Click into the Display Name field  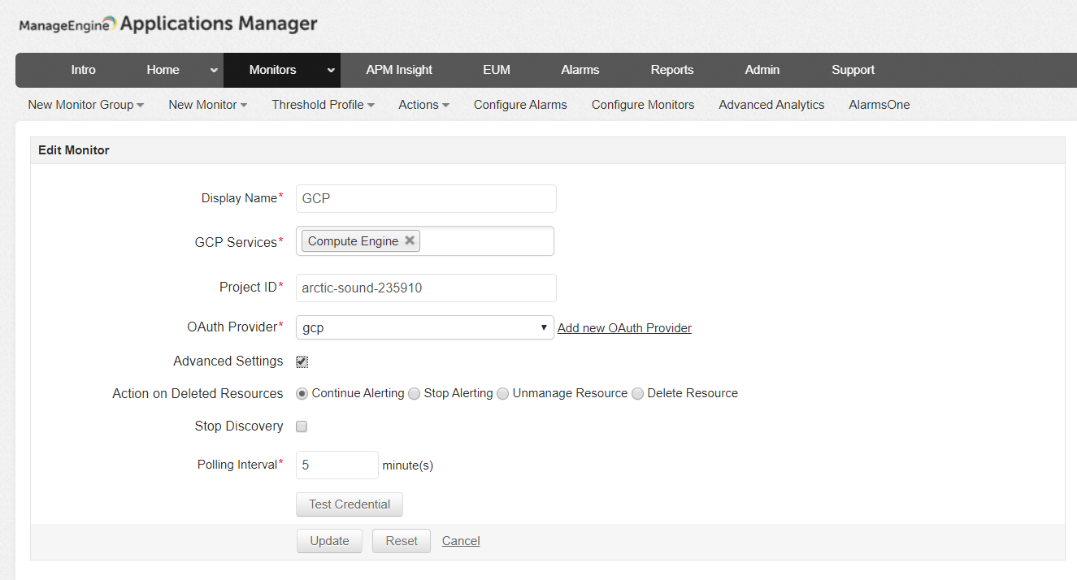coord(426,198)
